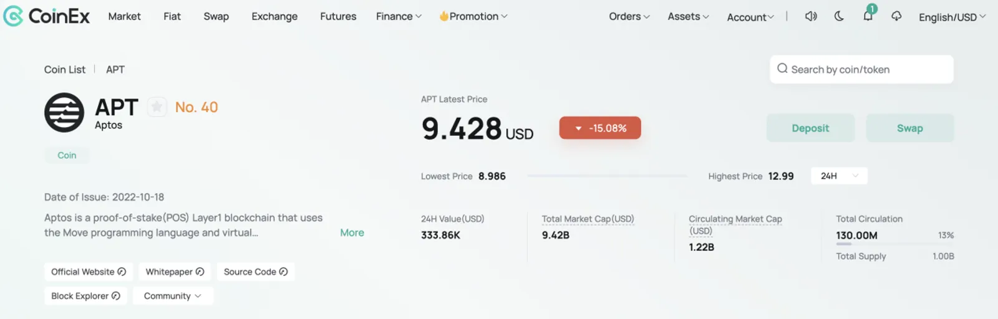The height and width of the screenshot is (319, 998).
Task: Click the Swap button beside Deposit
Action: (910, 128)
